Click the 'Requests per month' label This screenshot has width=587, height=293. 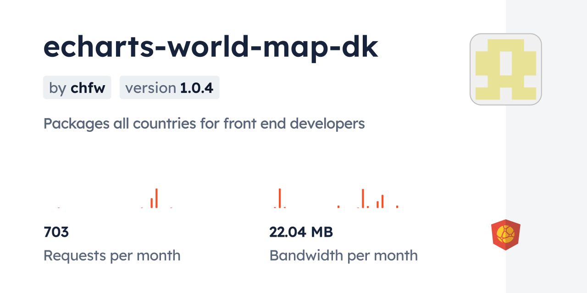(x=112, y=255)
